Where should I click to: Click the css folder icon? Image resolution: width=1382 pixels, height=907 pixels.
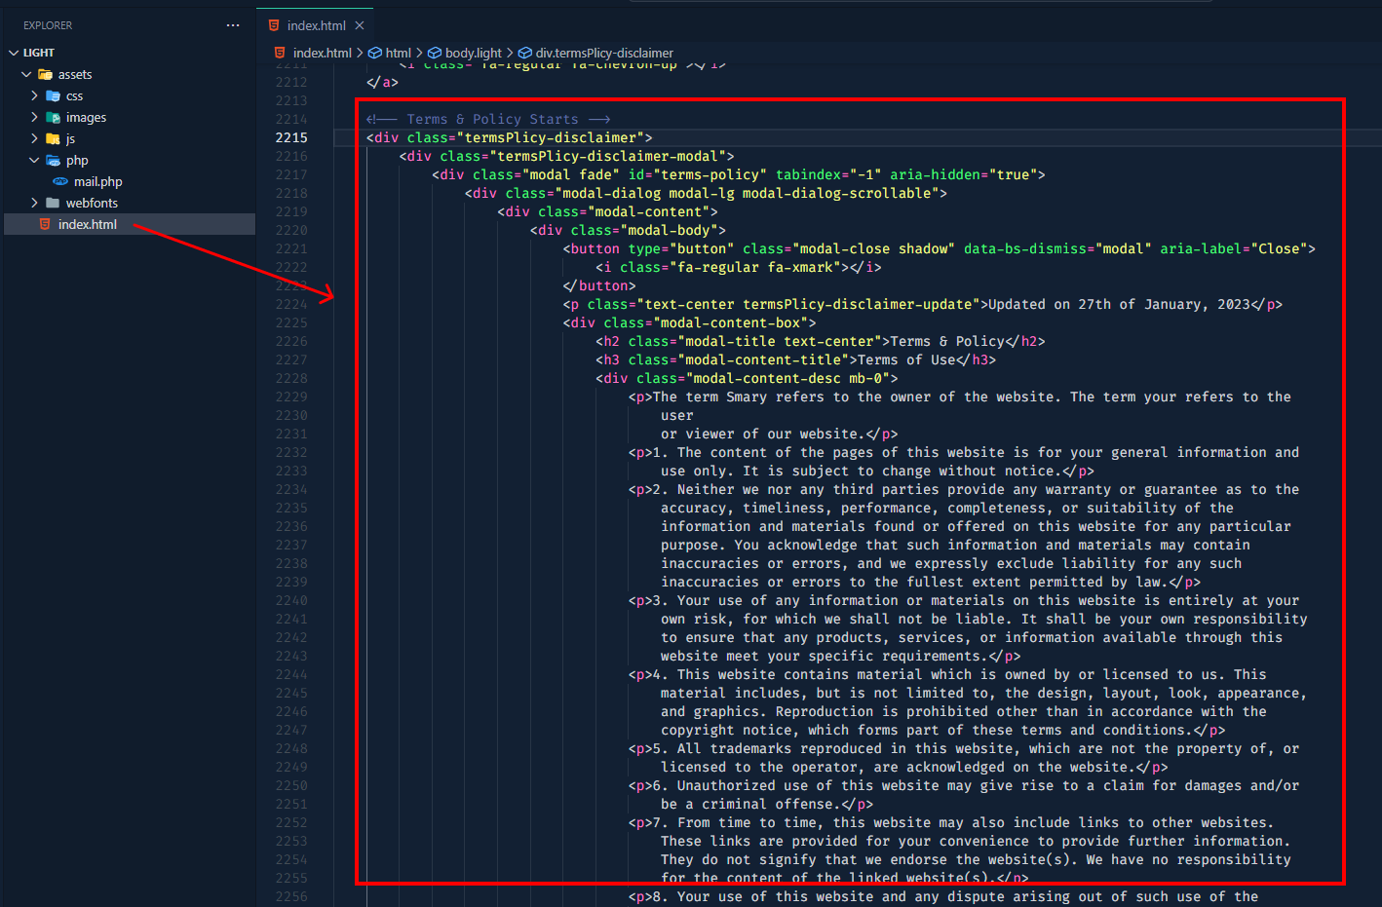(53, 95)
